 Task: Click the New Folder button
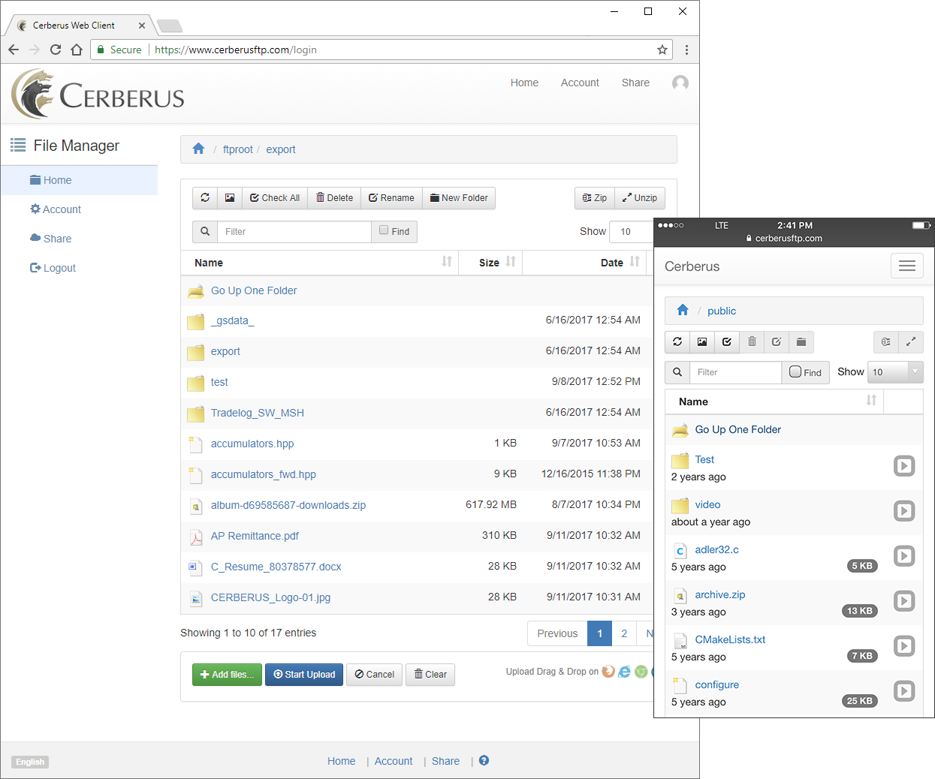459,198
